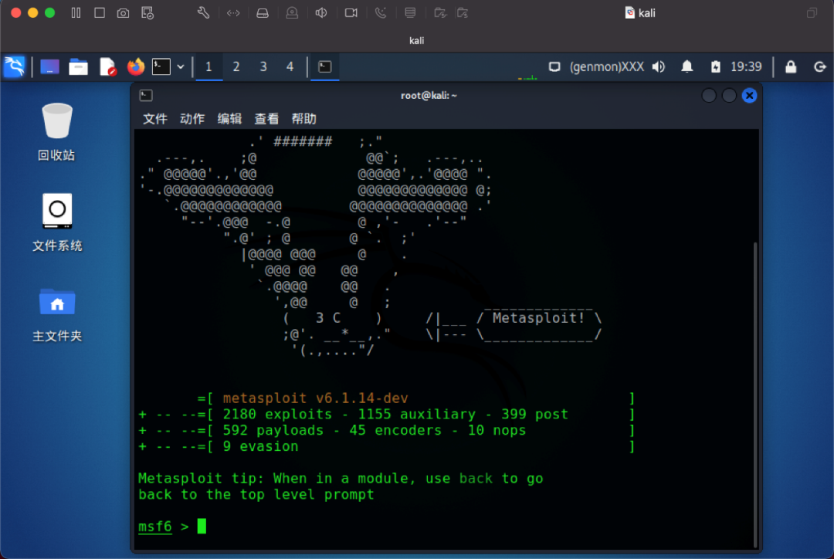Switch to workspace 4

[290, 67]
